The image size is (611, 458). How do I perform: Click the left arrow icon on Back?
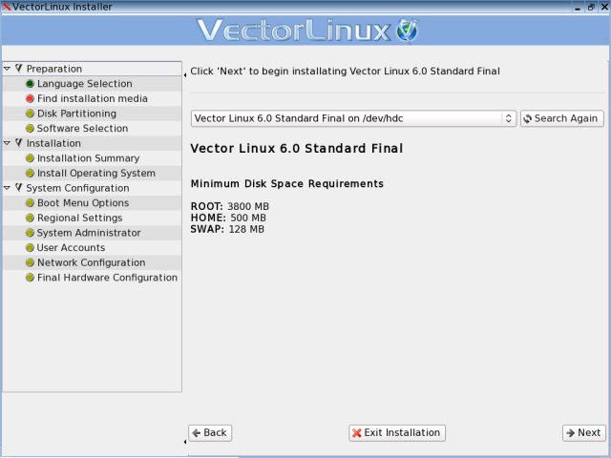pos(197,432)
